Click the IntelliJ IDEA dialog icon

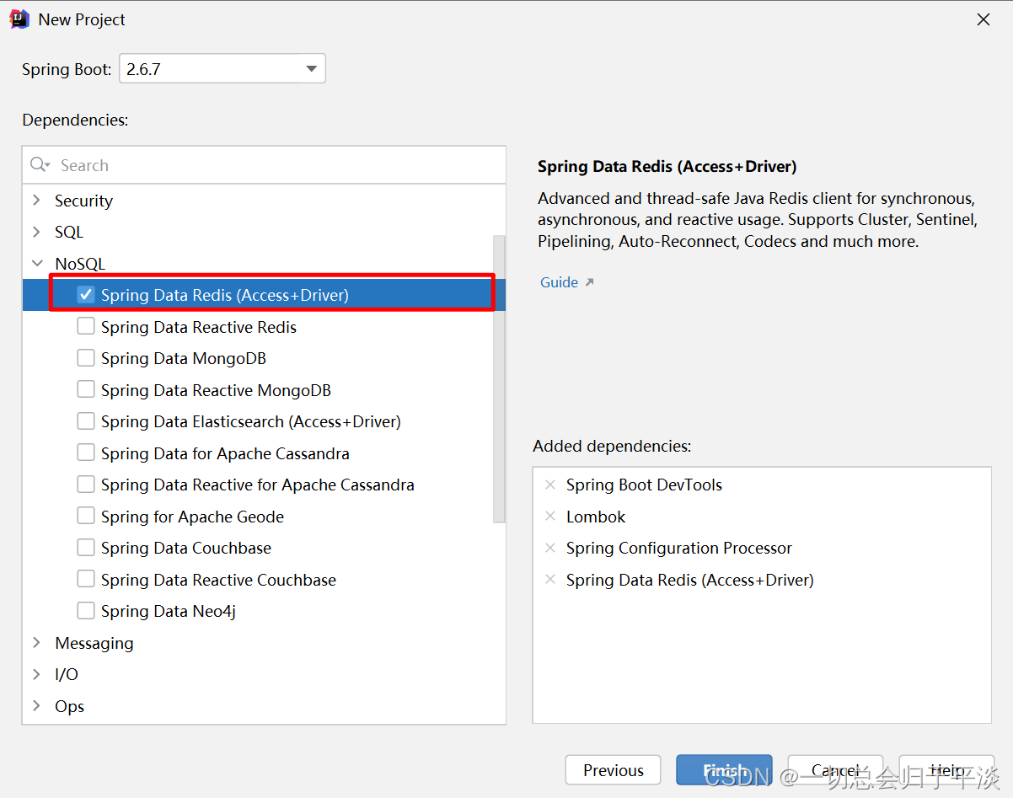pos(19,19)
